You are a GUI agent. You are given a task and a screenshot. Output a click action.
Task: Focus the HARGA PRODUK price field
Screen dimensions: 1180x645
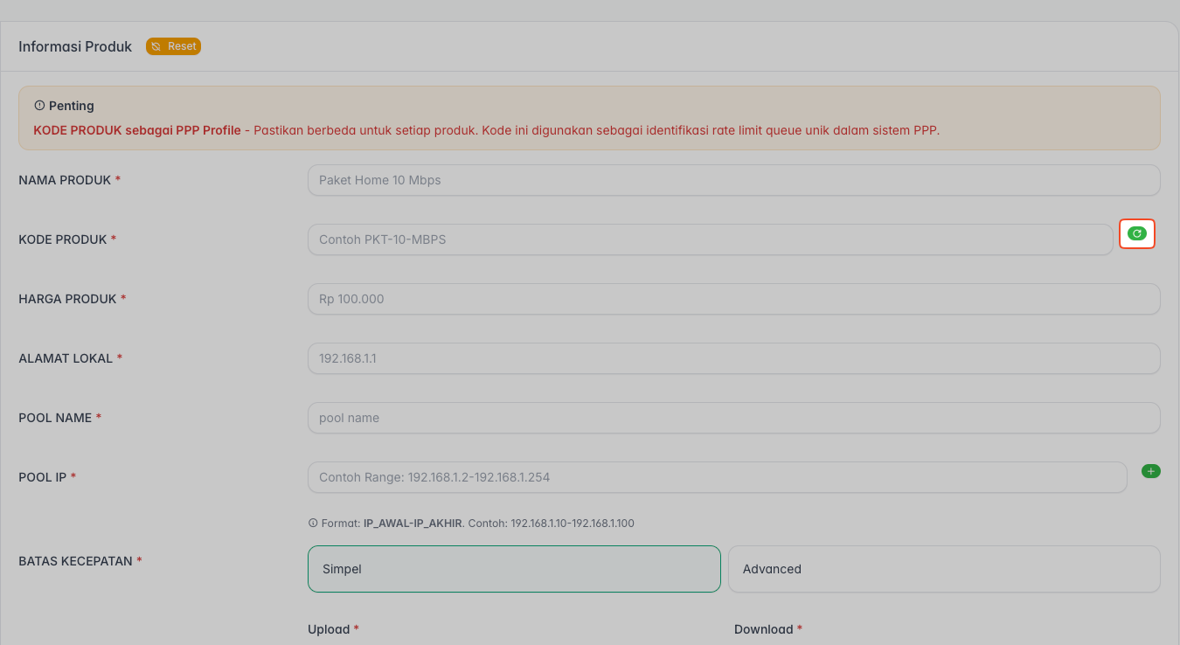coord(734,299)
